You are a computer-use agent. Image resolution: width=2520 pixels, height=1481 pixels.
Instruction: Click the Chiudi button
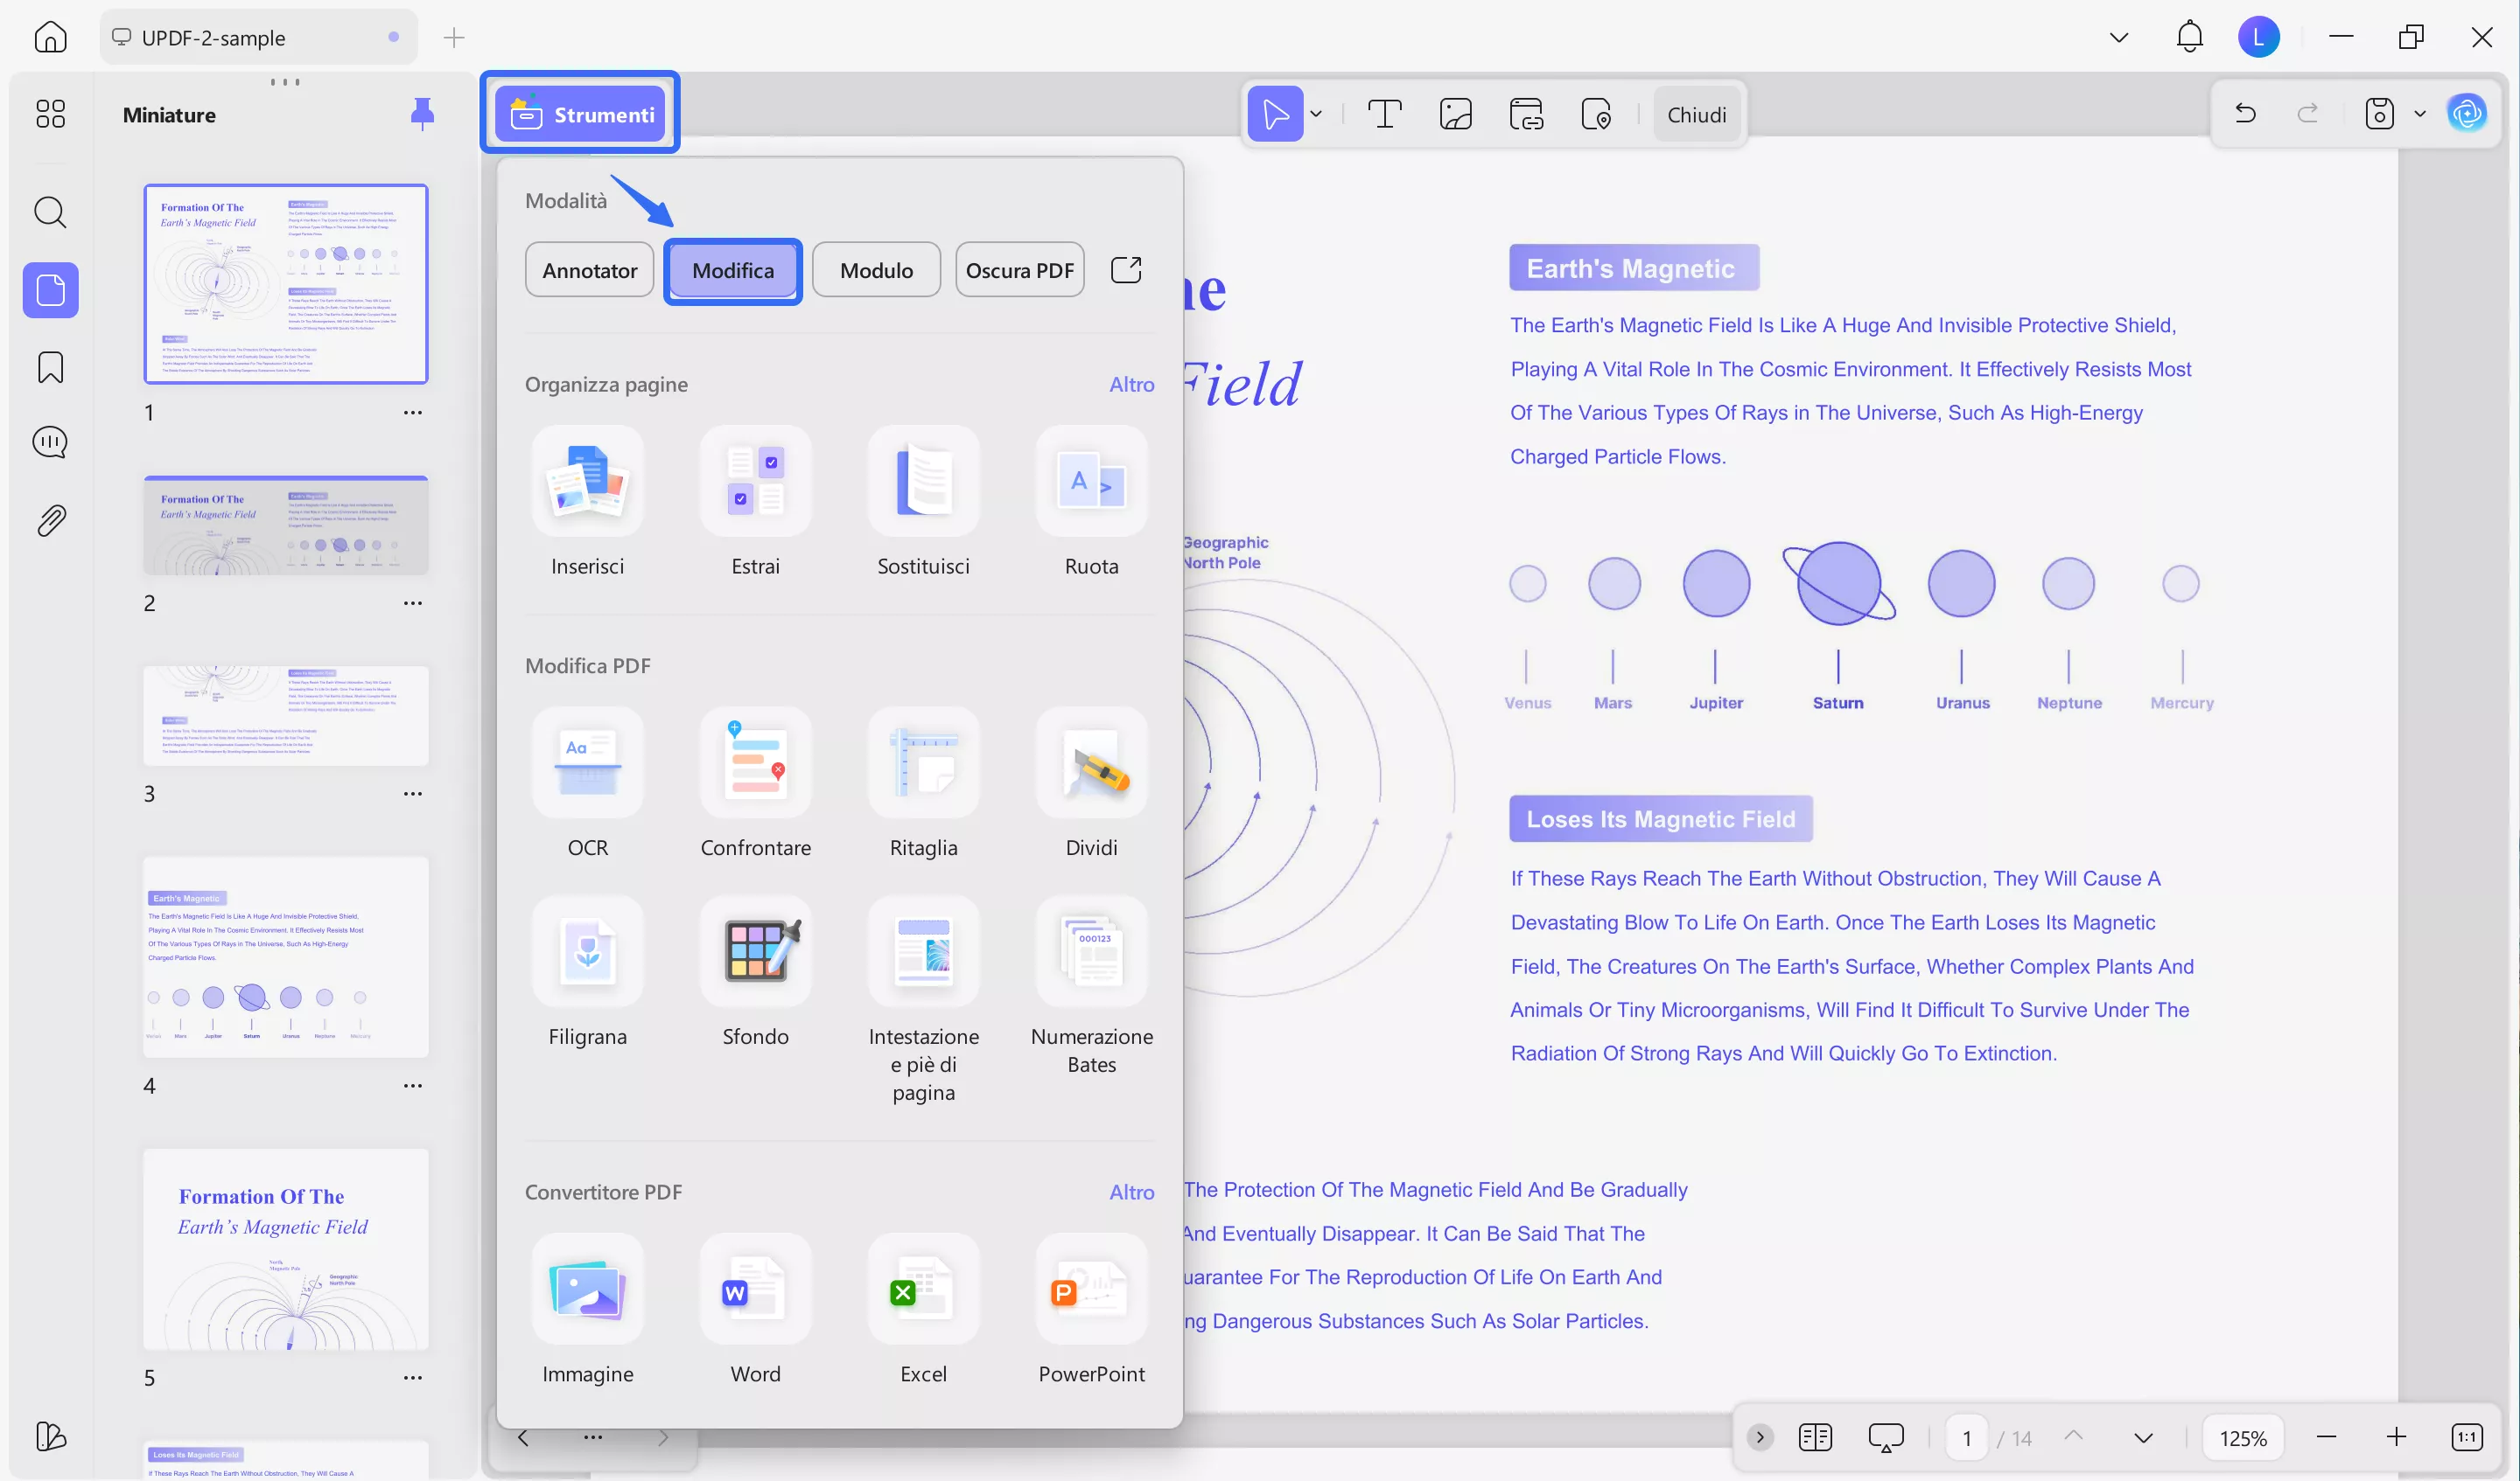(1696, 114)
